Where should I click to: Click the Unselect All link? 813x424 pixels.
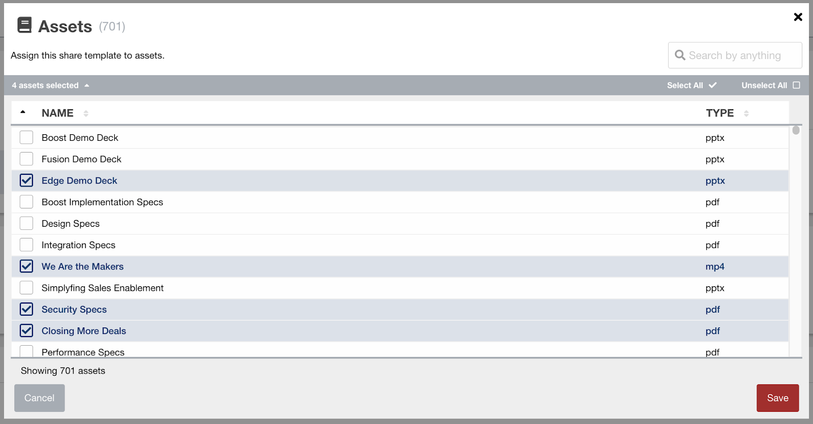click(x=764, y=85)
